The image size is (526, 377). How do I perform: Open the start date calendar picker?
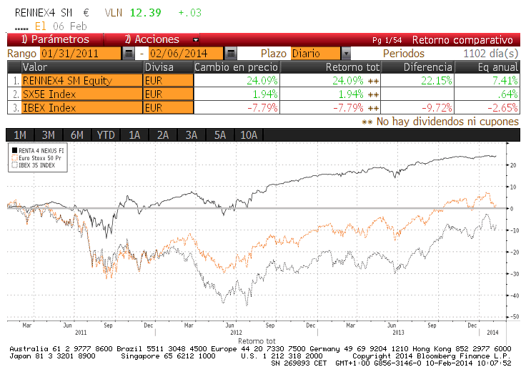point(129,54)
